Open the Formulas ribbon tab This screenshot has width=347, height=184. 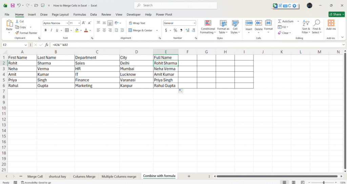click(x=80, y=14)
